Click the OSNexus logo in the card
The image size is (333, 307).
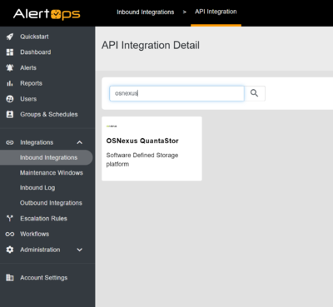coord(112,126)
